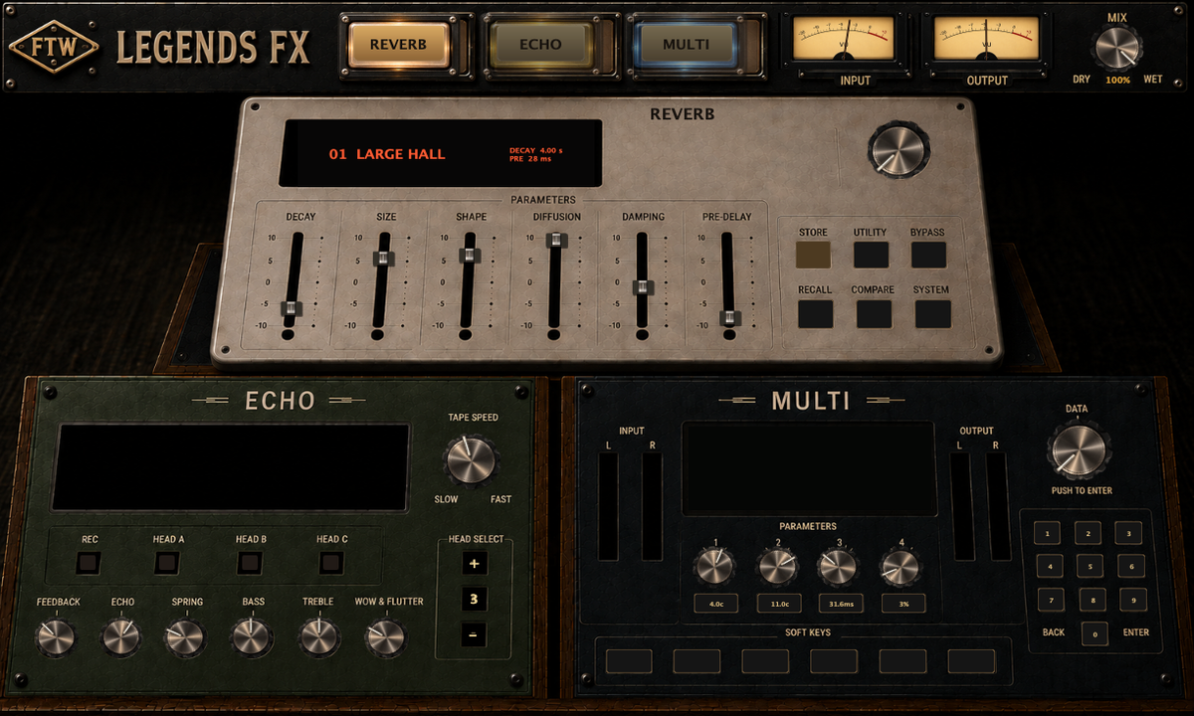The width and height of the screenshot is (1194, 716).
Task: Toggle HEAD C on the Echo unit
Action: click(331, 564)
